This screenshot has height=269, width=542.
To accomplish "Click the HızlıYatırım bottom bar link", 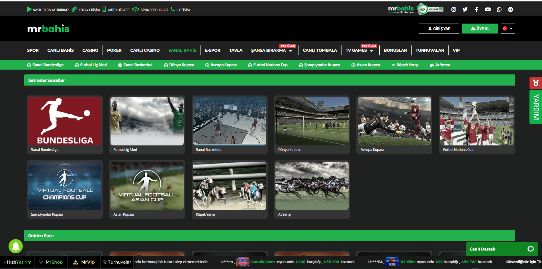I will coord(17,262).
